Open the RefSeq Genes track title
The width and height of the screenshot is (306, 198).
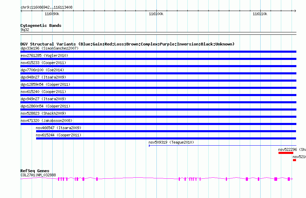pyautogui.click(x=35, y=171)
